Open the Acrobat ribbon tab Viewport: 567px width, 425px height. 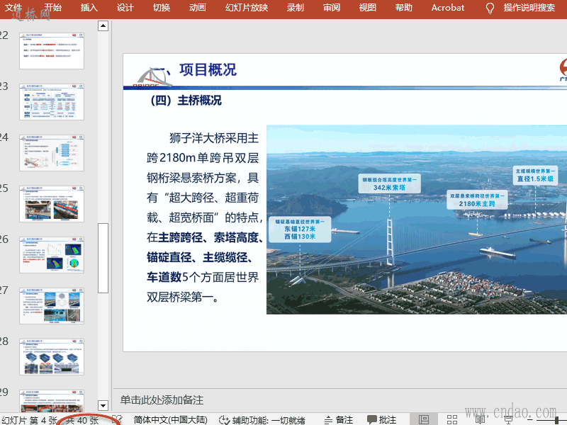click(x=448, y=8)
